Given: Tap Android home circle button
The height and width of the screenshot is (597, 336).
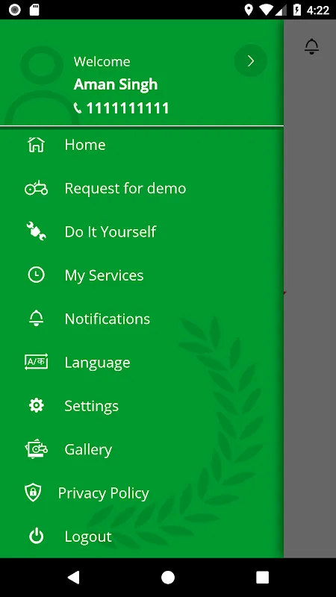Looking at the screenshot, I should point(167,577).
